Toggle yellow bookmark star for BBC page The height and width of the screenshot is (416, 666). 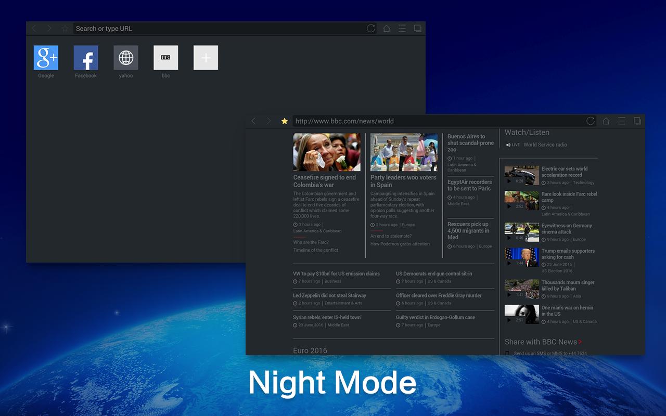(x=285, y=121)
